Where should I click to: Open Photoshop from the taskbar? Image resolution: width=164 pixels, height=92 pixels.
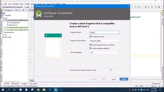tap(61, 90)
